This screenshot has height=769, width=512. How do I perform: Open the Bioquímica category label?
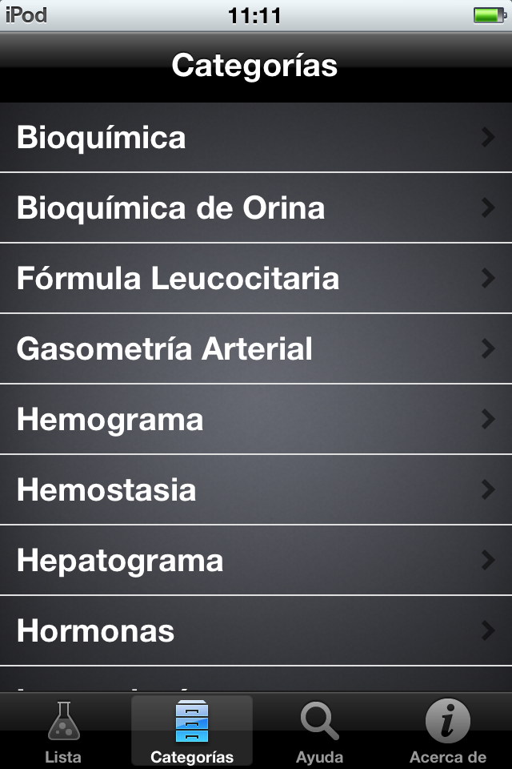[x=102, y=138]
